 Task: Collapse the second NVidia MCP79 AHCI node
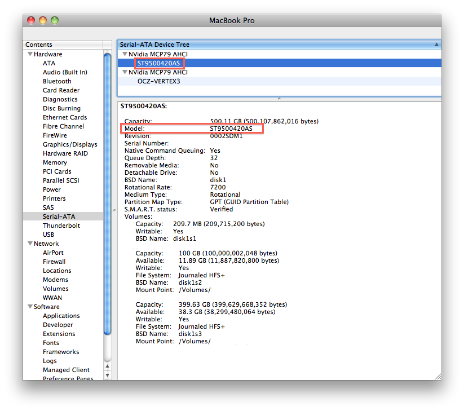[x=125, y=72]
